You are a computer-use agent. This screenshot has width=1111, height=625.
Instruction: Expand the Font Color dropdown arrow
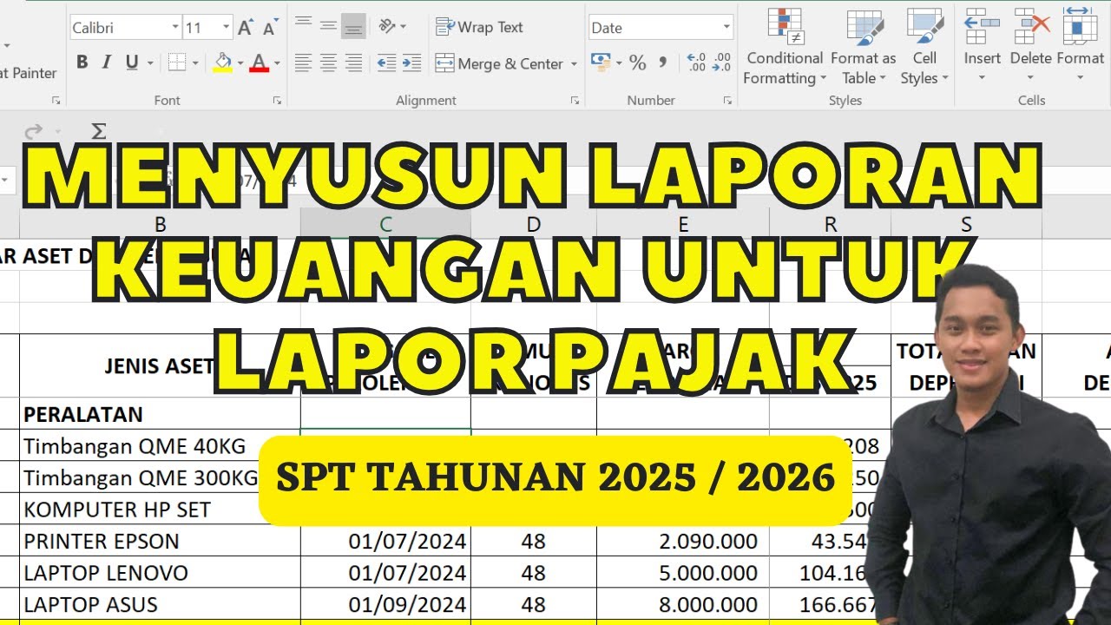(x=277, y=63)
